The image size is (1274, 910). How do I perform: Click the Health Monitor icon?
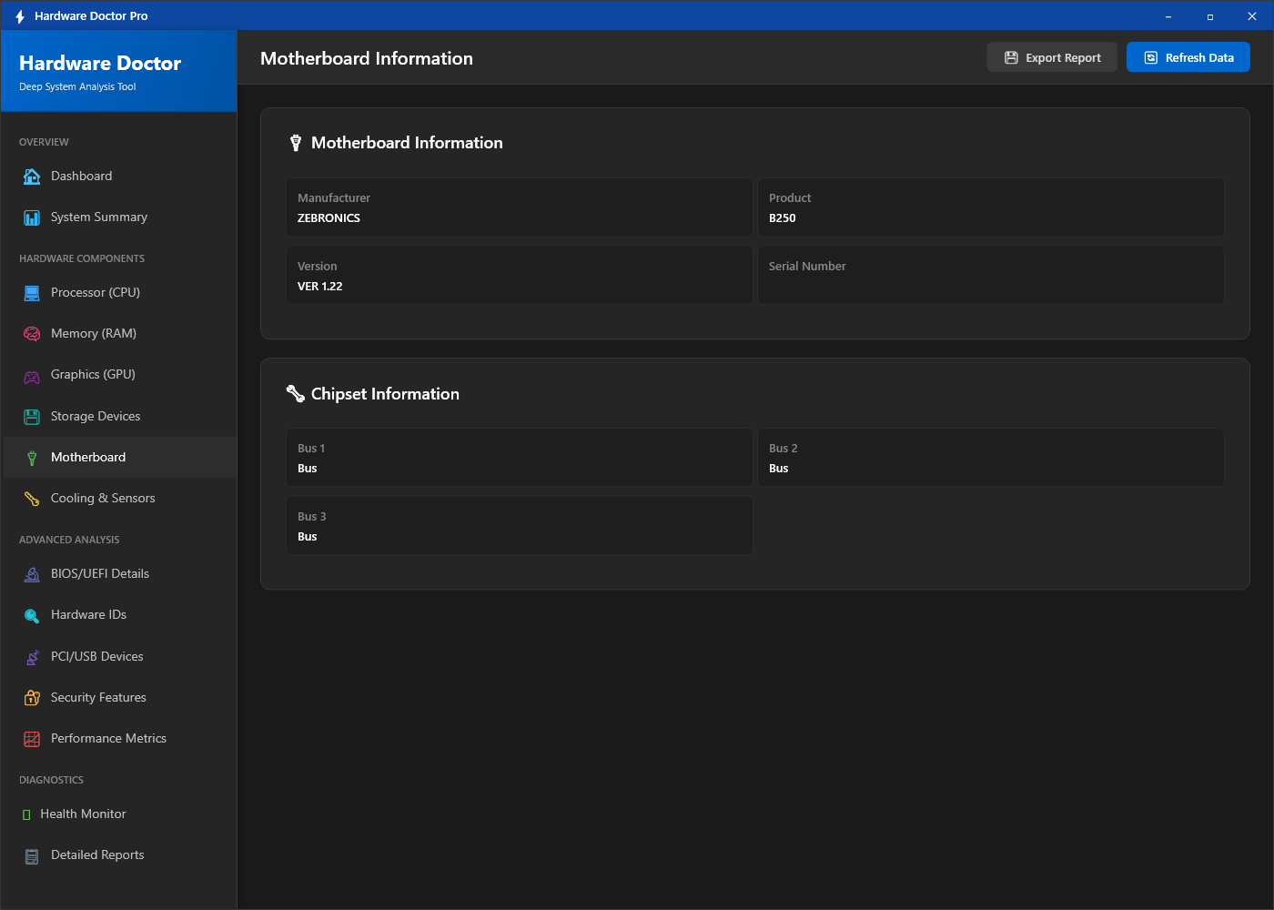point(26,814)
